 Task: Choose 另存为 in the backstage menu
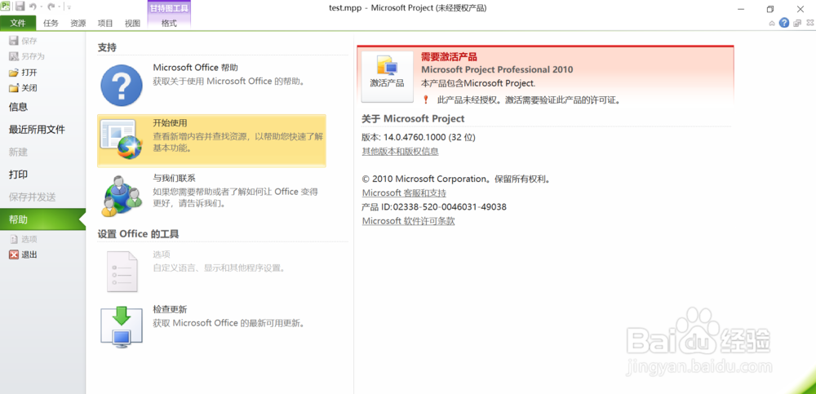pyautogui.click(x=27, y=56)
